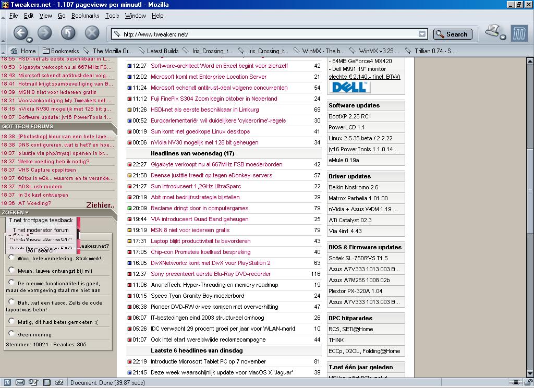Open the Go menu
Viewport: 534px width, 388px height.
point(62,16)
